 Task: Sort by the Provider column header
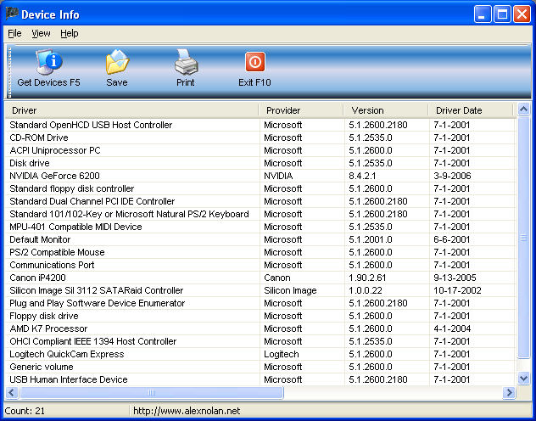(301, 110)
